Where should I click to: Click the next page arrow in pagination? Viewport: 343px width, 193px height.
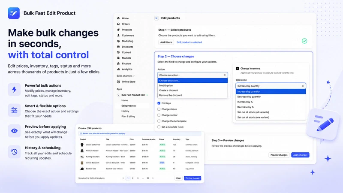tap(153, 178)
